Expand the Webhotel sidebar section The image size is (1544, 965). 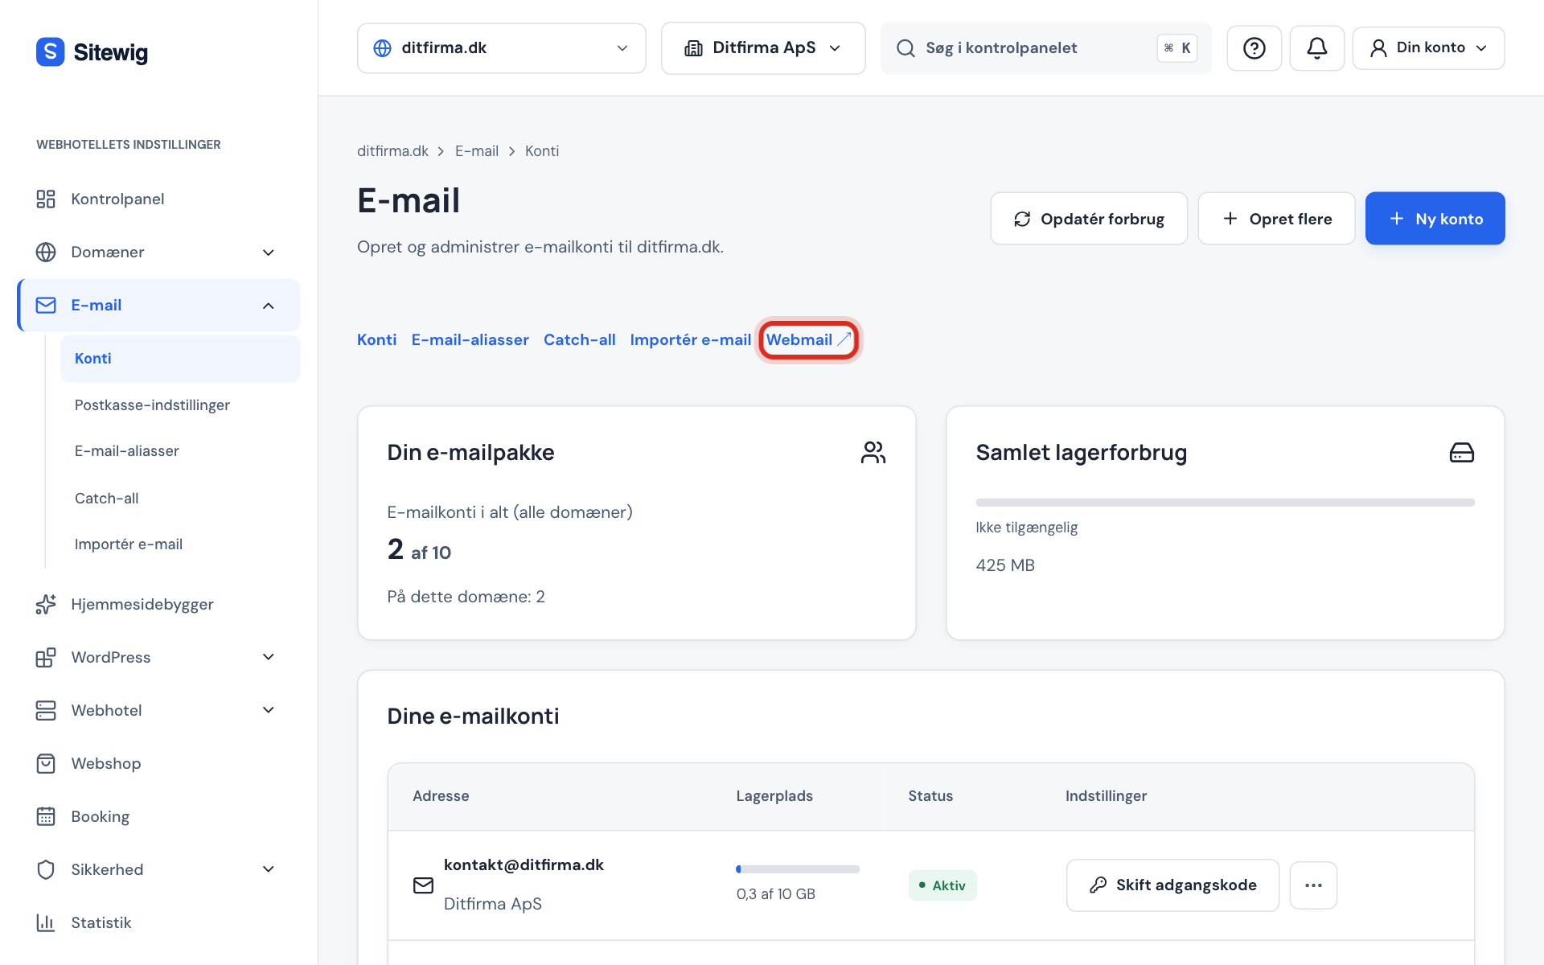click(269, 710)
